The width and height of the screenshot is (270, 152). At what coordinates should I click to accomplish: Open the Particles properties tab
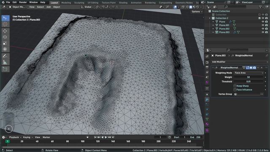pyautogui.click(x=207, y=104)
